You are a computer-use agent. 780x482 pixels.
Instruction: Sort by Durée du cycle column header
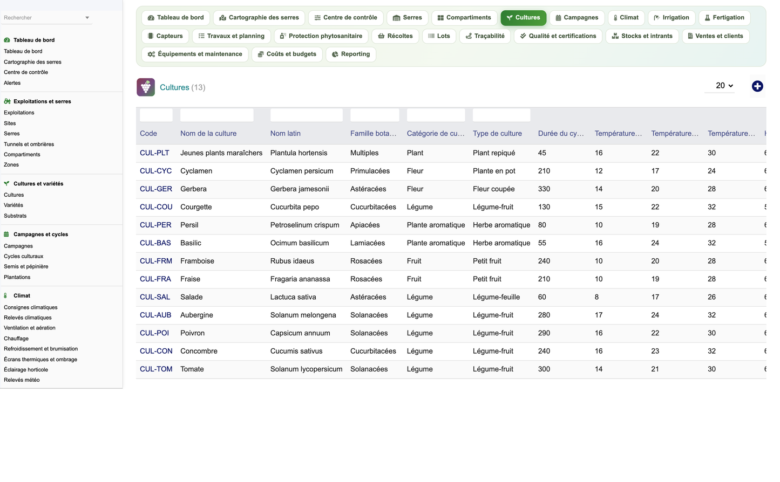pos(561,134)
